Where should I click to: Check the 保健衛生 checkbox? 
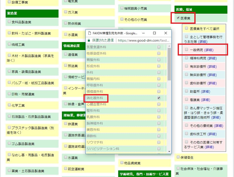[177, 157]
